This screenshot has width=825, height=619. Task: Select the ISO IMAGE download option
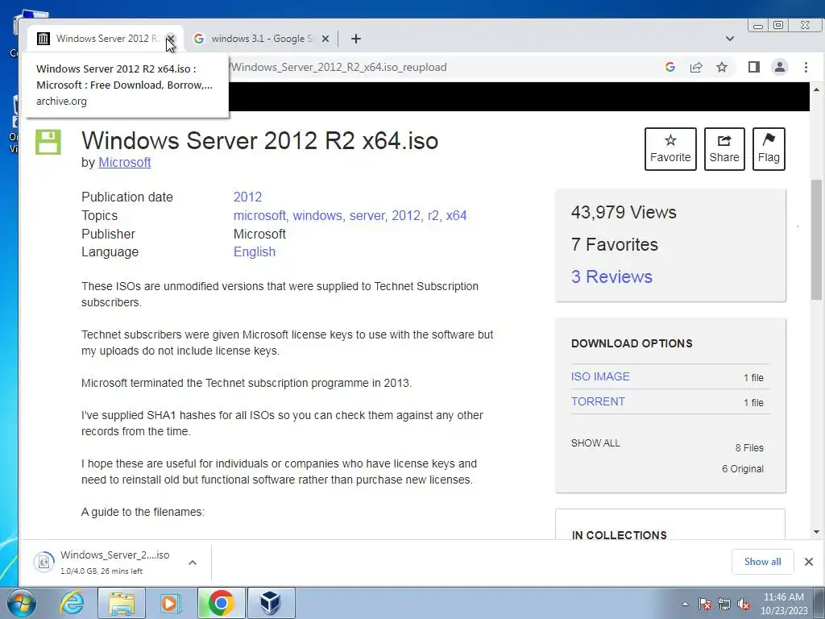tap(600, 377)
